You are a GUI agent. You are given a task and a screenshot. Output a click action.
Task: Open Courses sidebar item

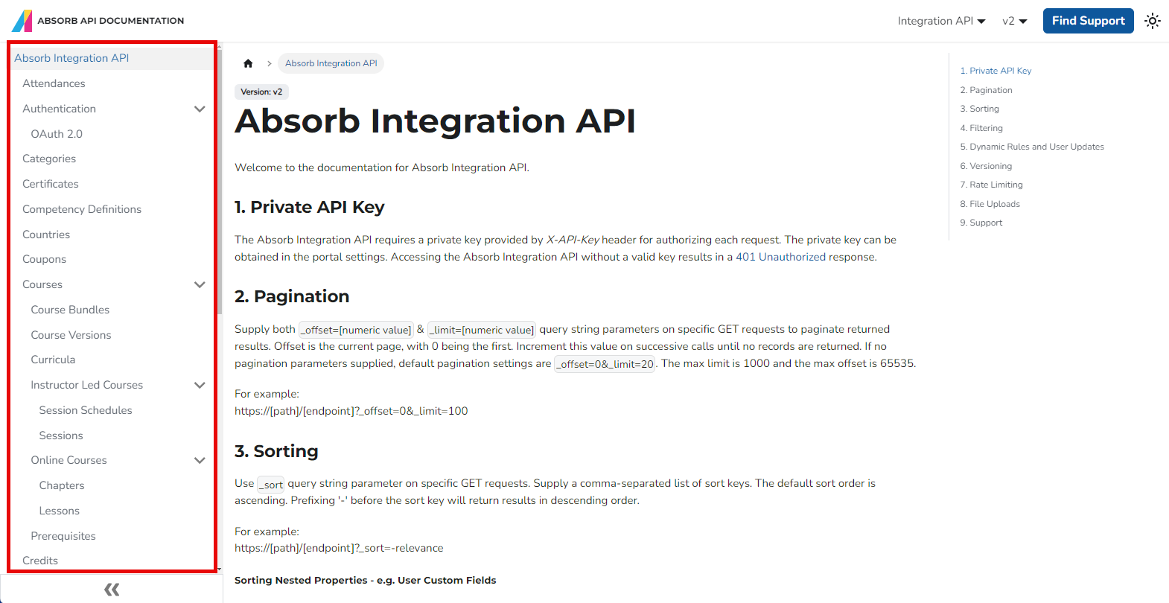[42, 284]
